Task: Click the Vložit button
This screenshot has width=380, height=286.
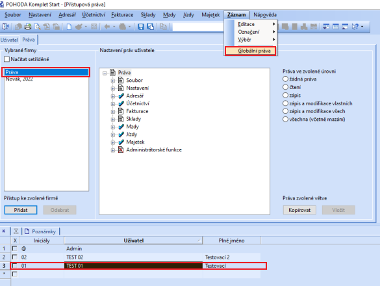Action: [x=338, y=210]
